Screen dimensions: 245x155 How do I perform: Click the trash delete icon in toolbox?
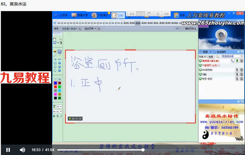click(61, 43)
